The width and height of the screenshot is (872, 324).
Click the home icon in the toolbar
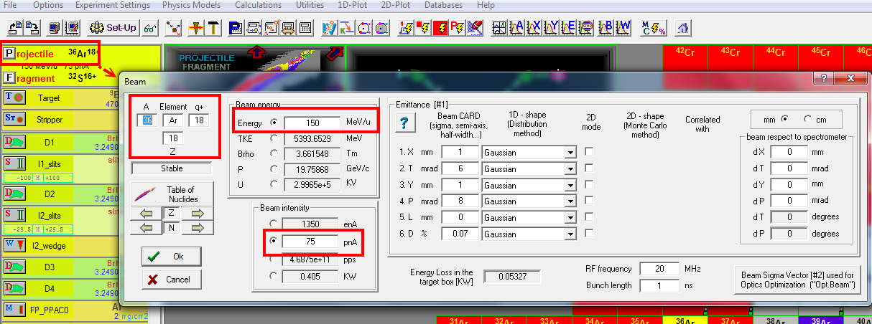coord(683,28)
